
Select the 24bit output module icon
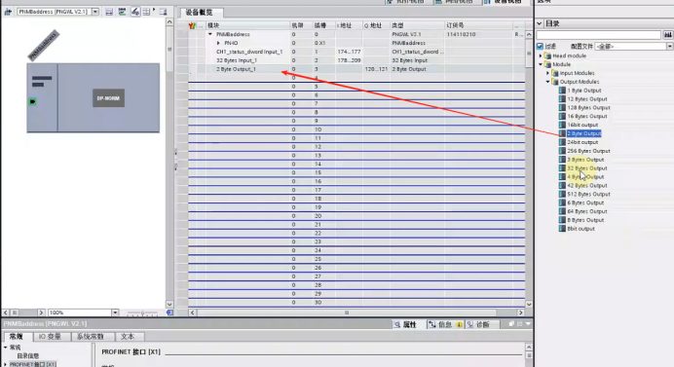coord(562,142)
